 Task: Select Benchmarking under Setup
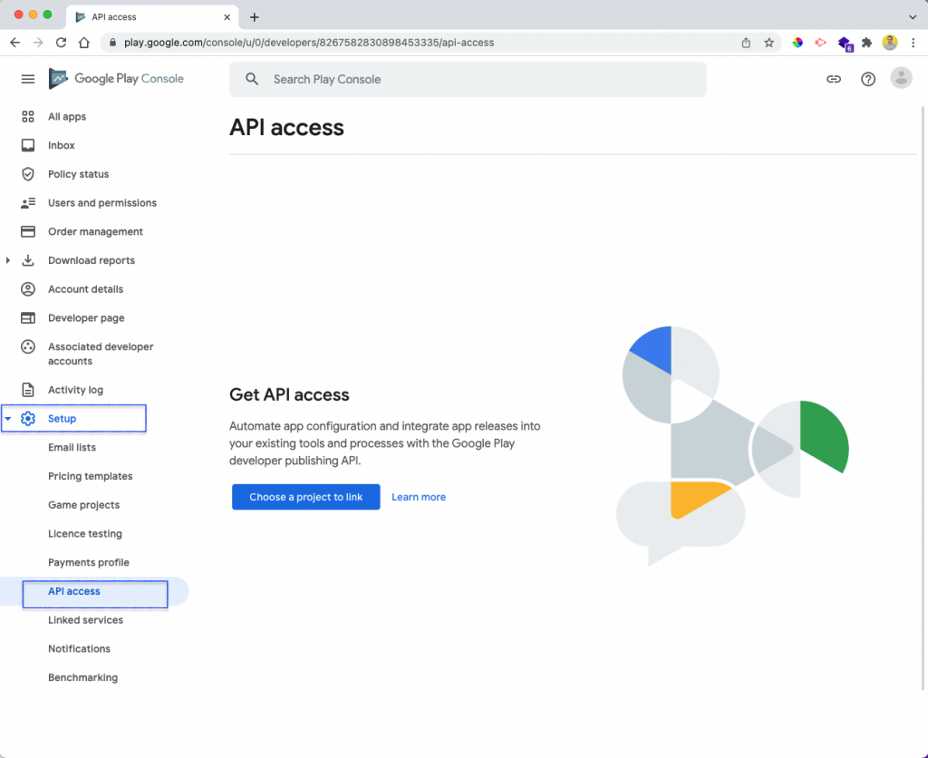[82, 677]
